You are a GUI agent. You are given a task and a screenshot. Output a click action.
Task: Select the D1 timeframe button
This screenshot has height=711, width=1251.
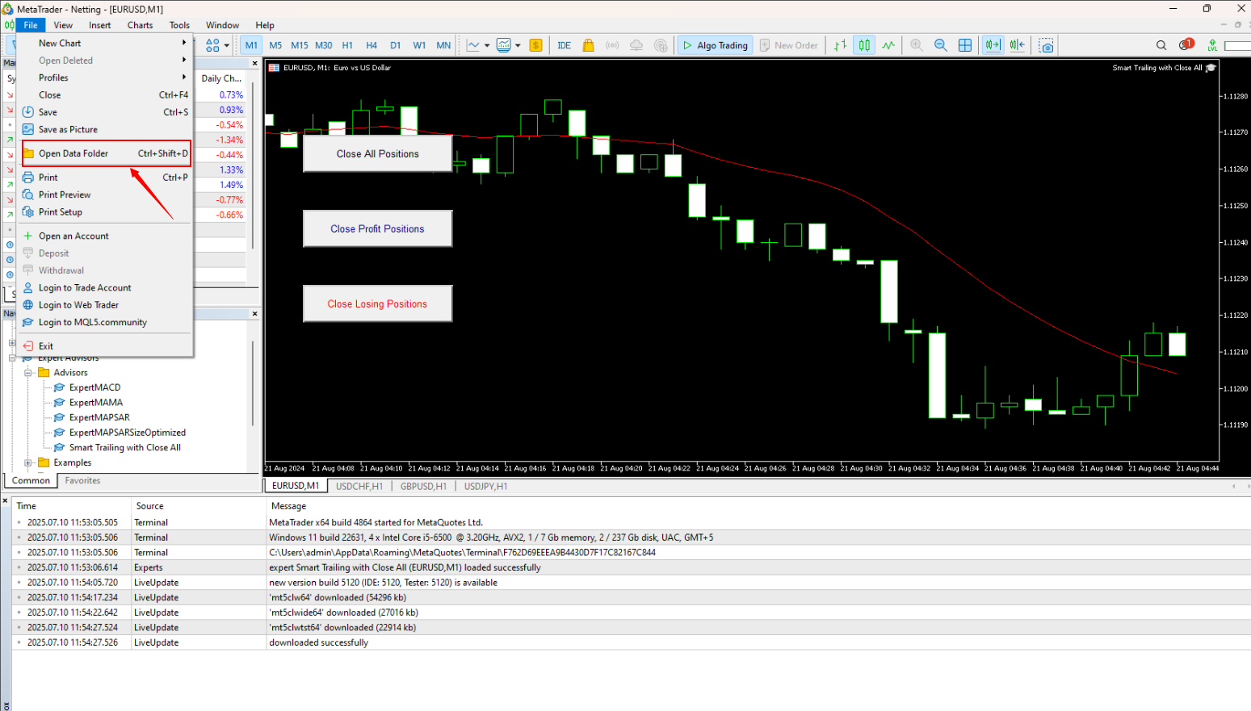pyautogui.click(x=395, y=45)
